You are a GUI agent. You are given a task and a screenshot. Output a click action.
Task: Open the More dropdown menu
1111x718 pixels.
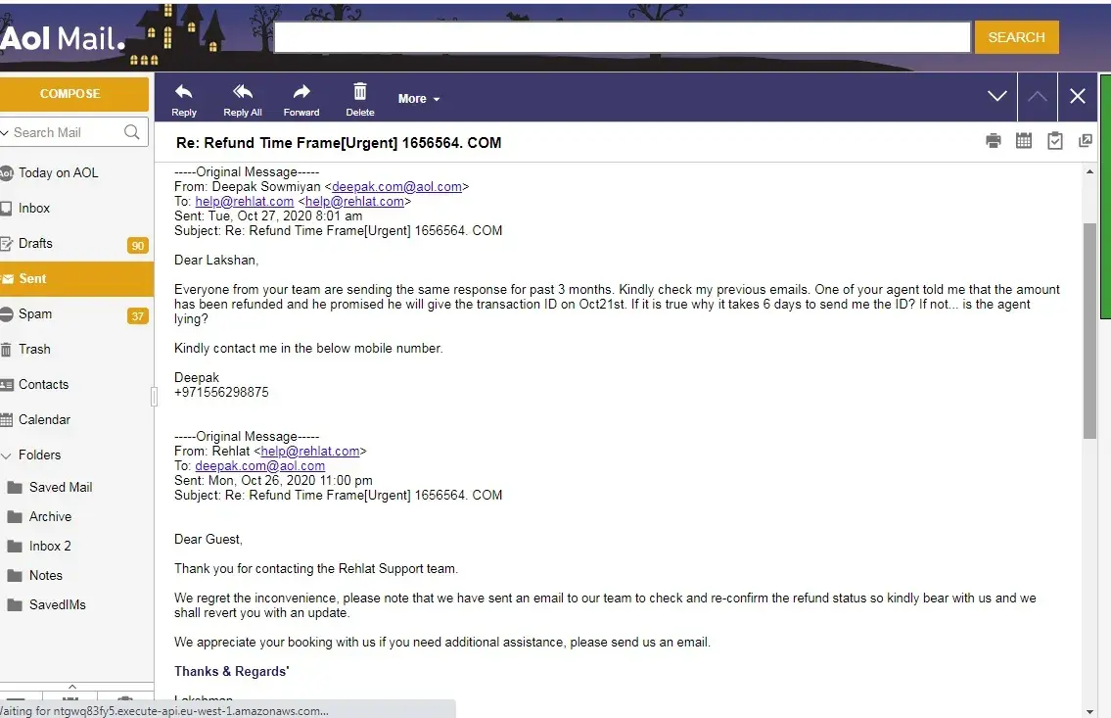click(x=418, y=99)
